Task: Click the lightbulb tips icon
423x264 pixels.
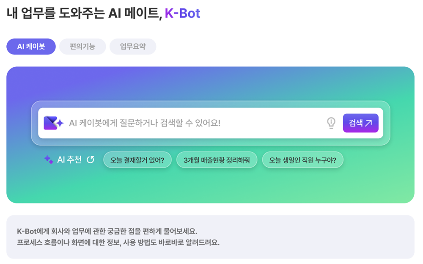Action: click(x=331, y=123)
